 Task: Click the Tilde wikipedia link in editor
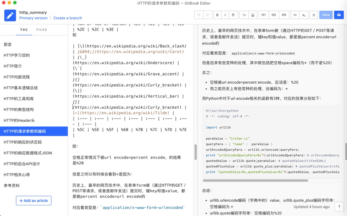121,113
